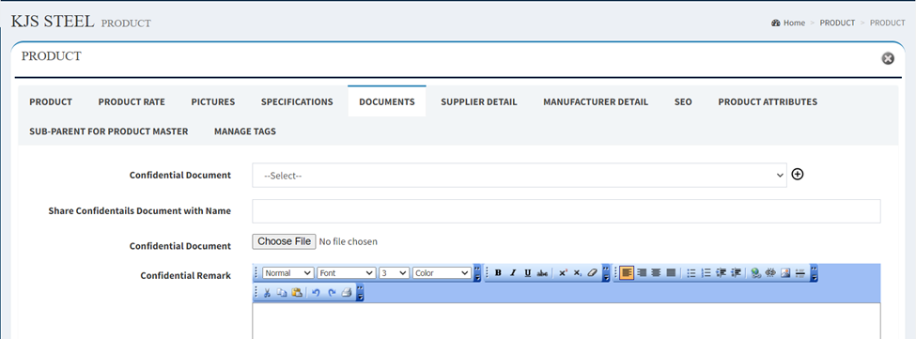Expand overflow arrow after eraser icon
This screenshot has width=916, height=339.
[x=606, y=272]
